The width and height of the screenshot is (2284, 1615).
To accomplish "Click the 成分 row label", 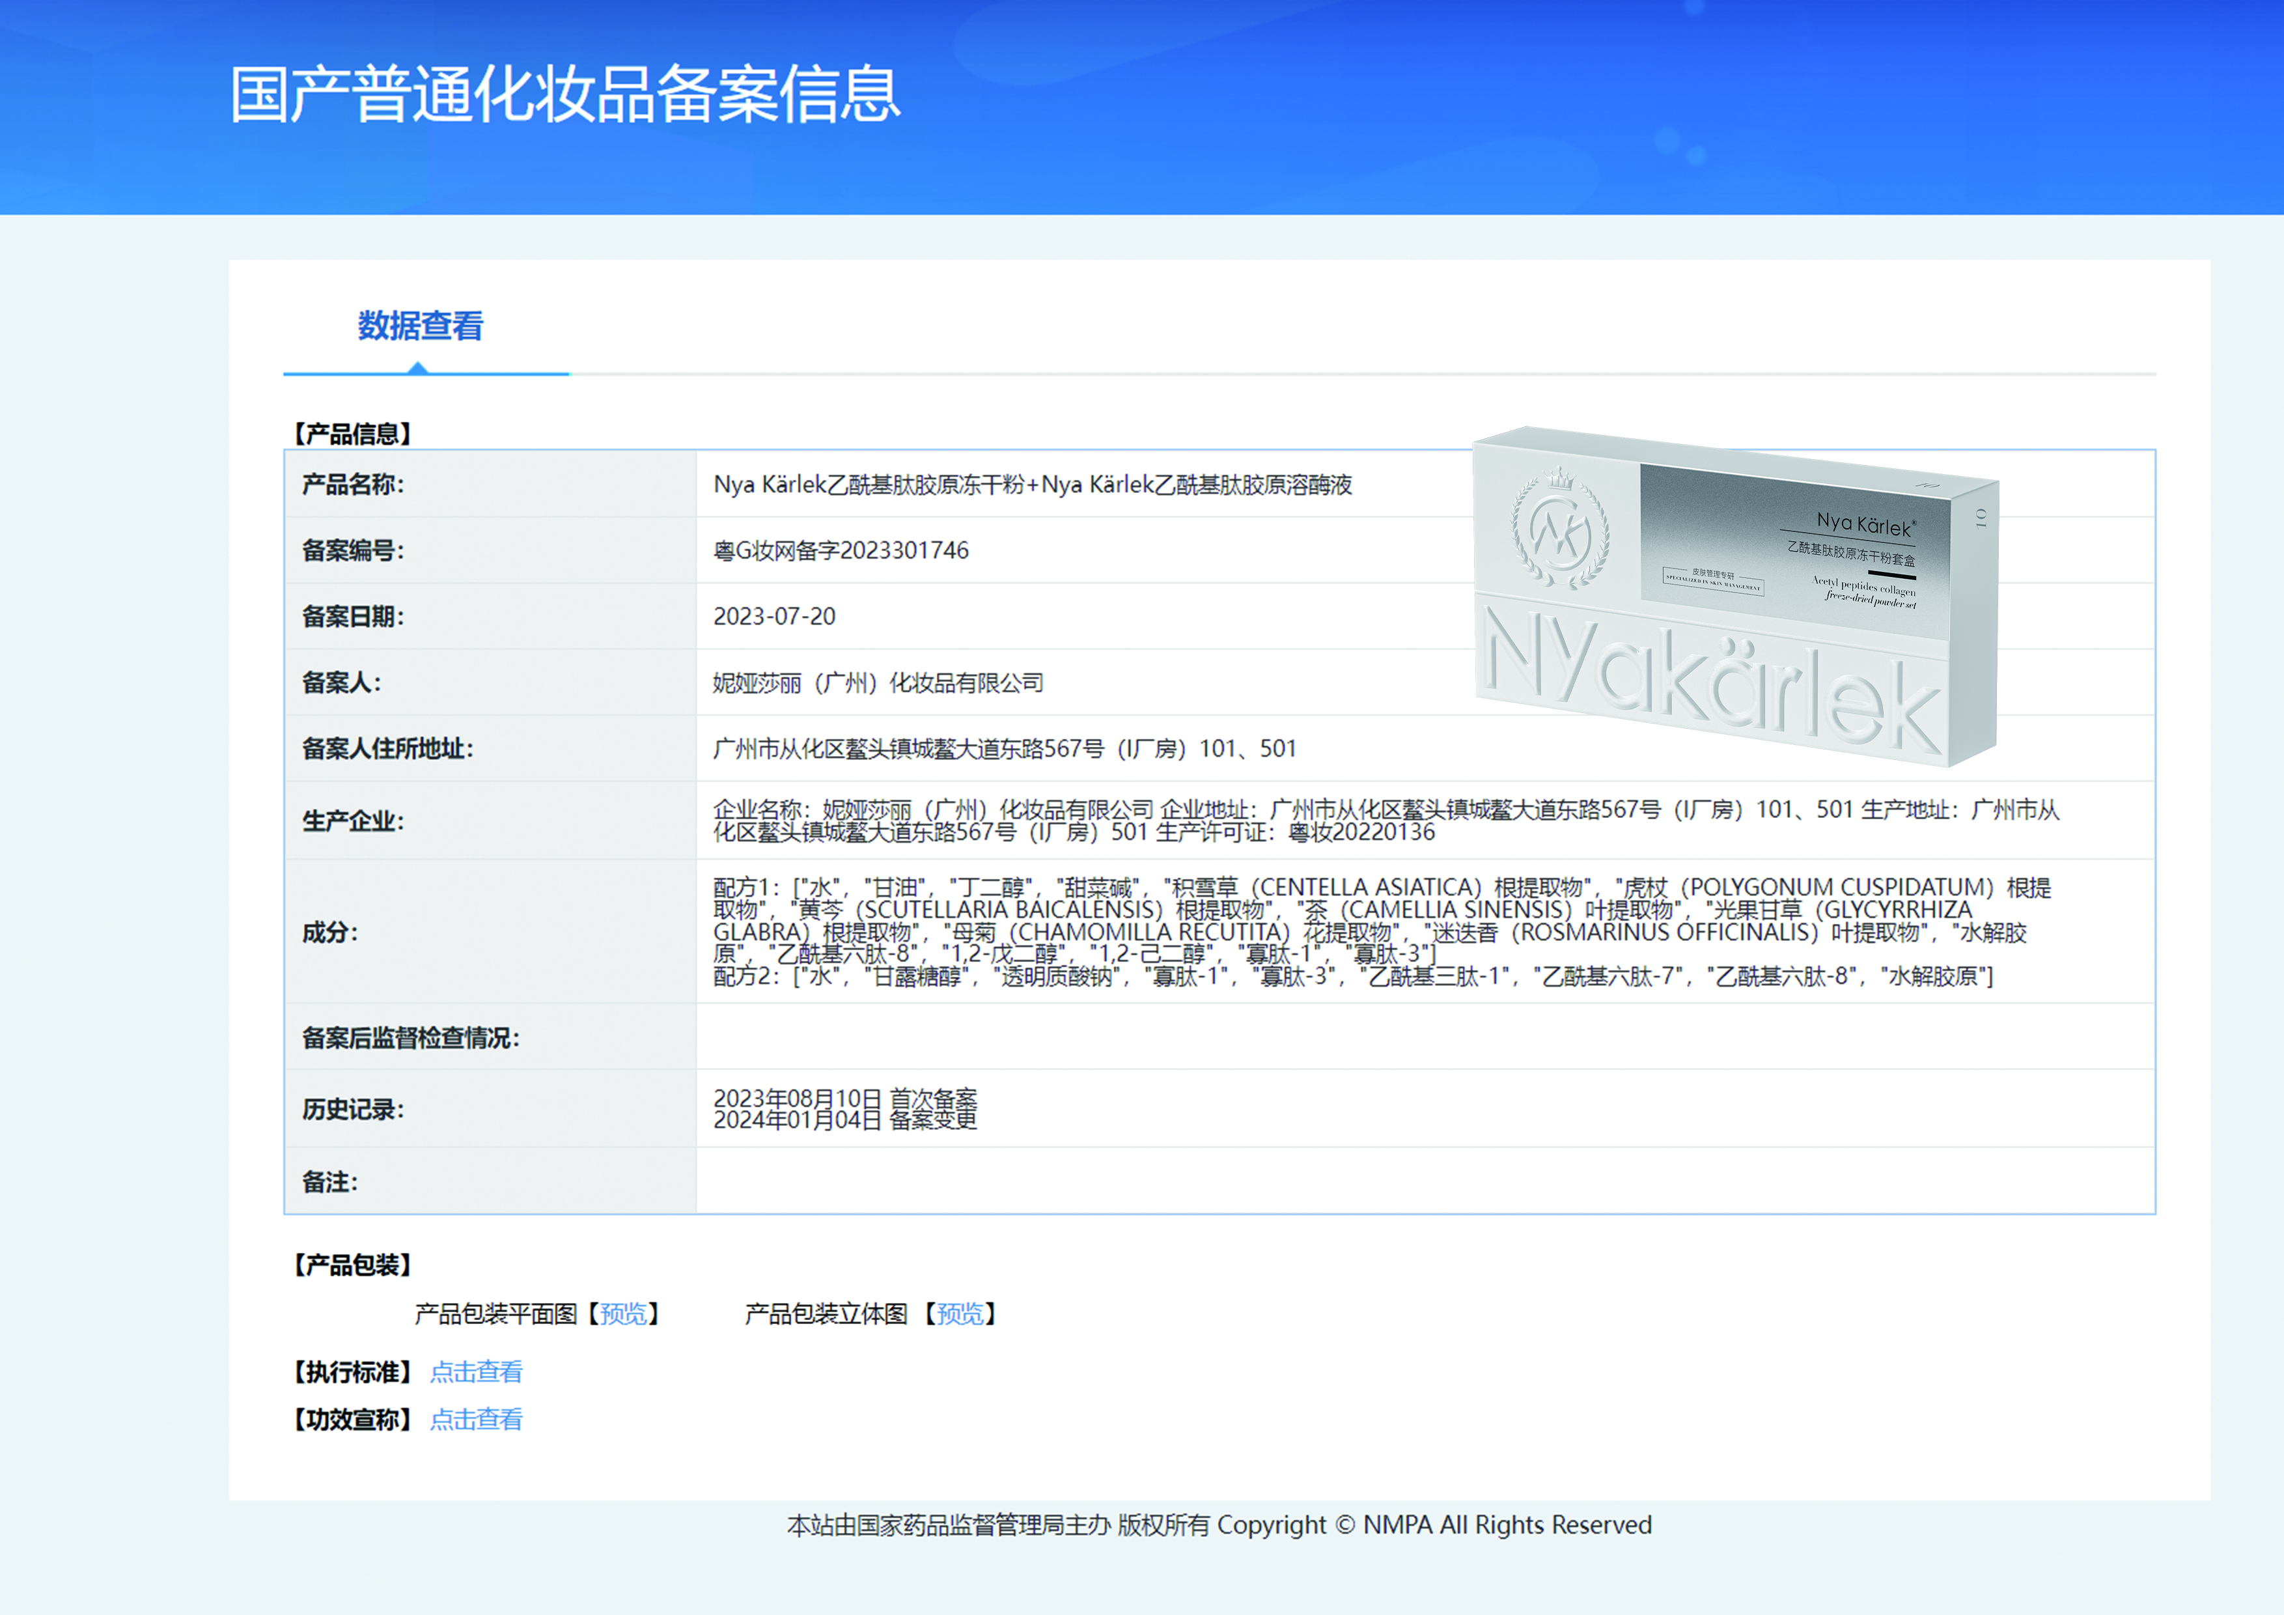I will point(330,933).
